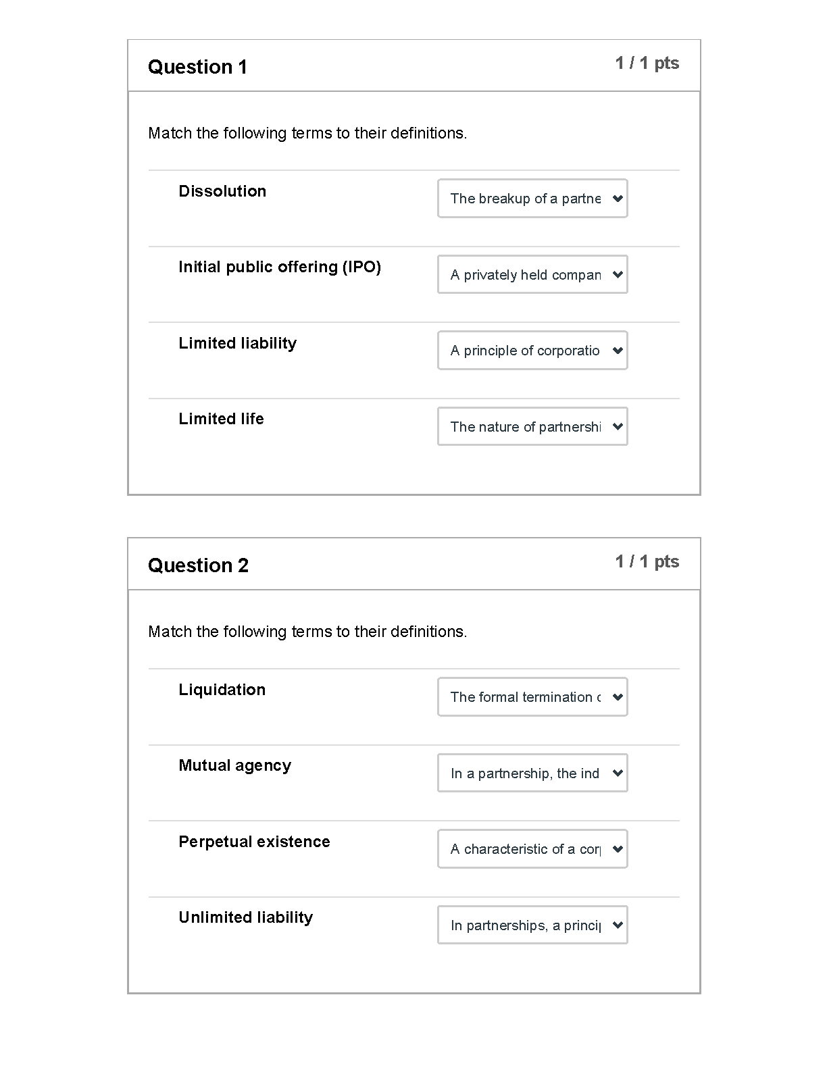Open the Limited life definition dropdown
The image size is (827, 1070).
[x=532, y=426]
